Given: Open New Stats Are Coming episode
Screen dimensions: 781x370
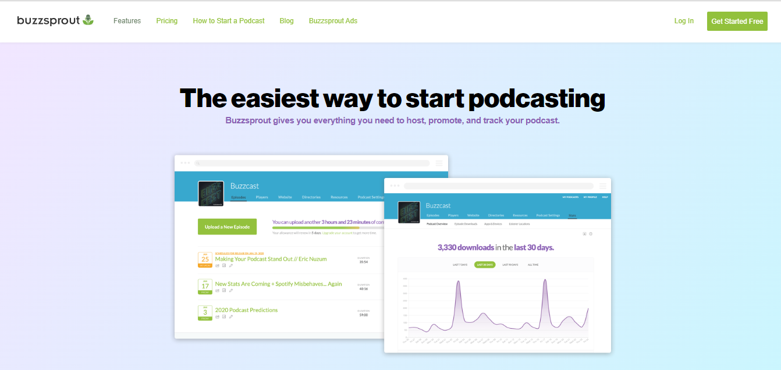Looking at the screenshot, I should coord(279,284).
